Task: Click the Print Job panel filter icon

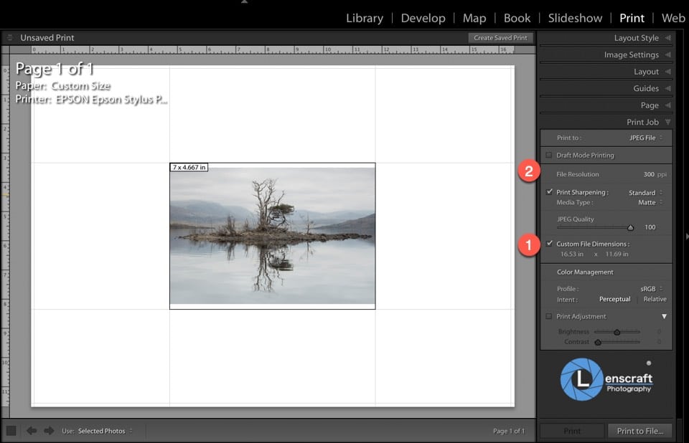Action: click(667, 122)
